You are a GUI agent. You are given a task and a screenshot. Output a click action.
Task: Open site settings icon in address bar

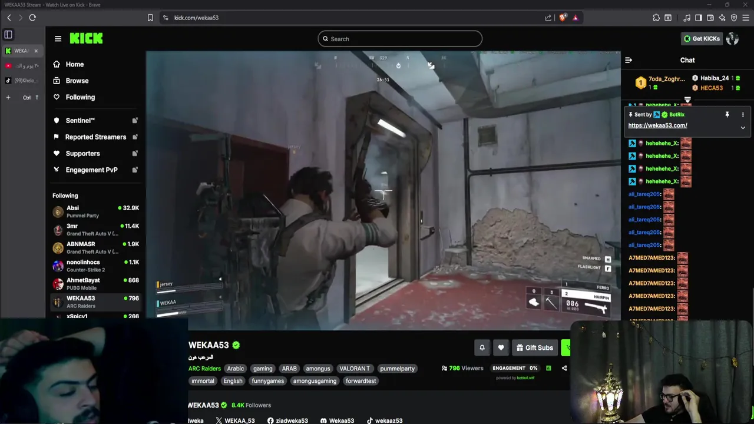[x=166, y=18]
